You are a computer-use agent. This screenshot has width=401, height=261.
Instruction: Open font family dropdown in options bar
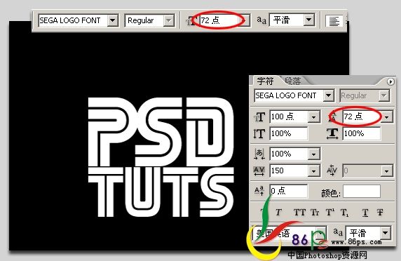pos(113,20)
